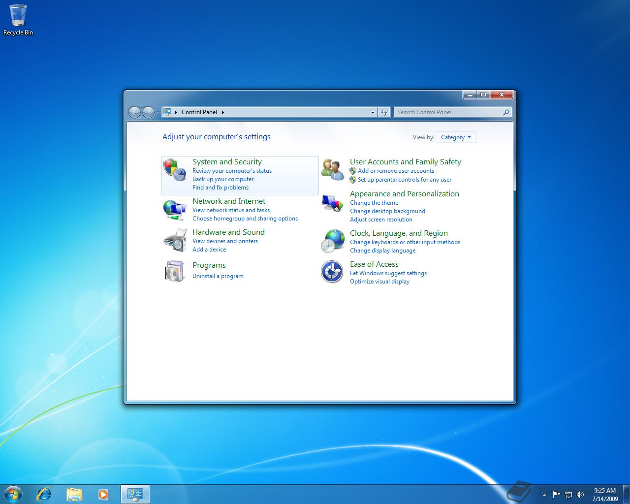Click the Forward navigation arrow

coord(148,112)
